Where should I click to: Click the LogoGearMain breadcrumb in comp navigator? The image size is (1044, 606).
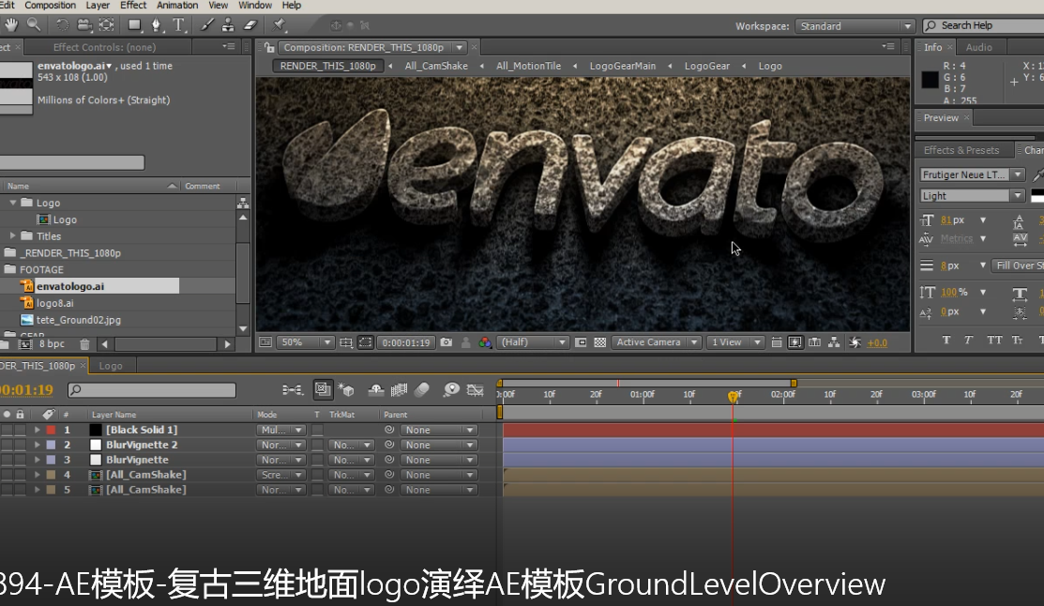[x=623, y=66]
